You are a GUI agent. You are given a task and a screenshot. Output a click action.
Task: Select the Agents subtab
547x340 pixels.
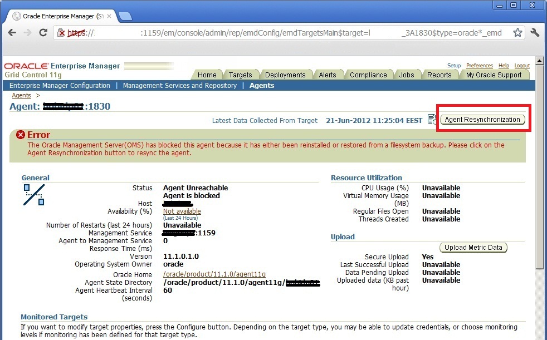[x=262, y=86]
